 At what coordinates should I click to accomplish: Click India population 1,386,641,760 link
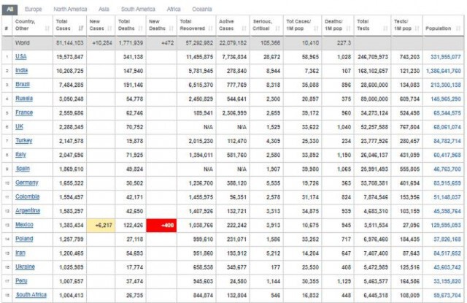(444, 71)
